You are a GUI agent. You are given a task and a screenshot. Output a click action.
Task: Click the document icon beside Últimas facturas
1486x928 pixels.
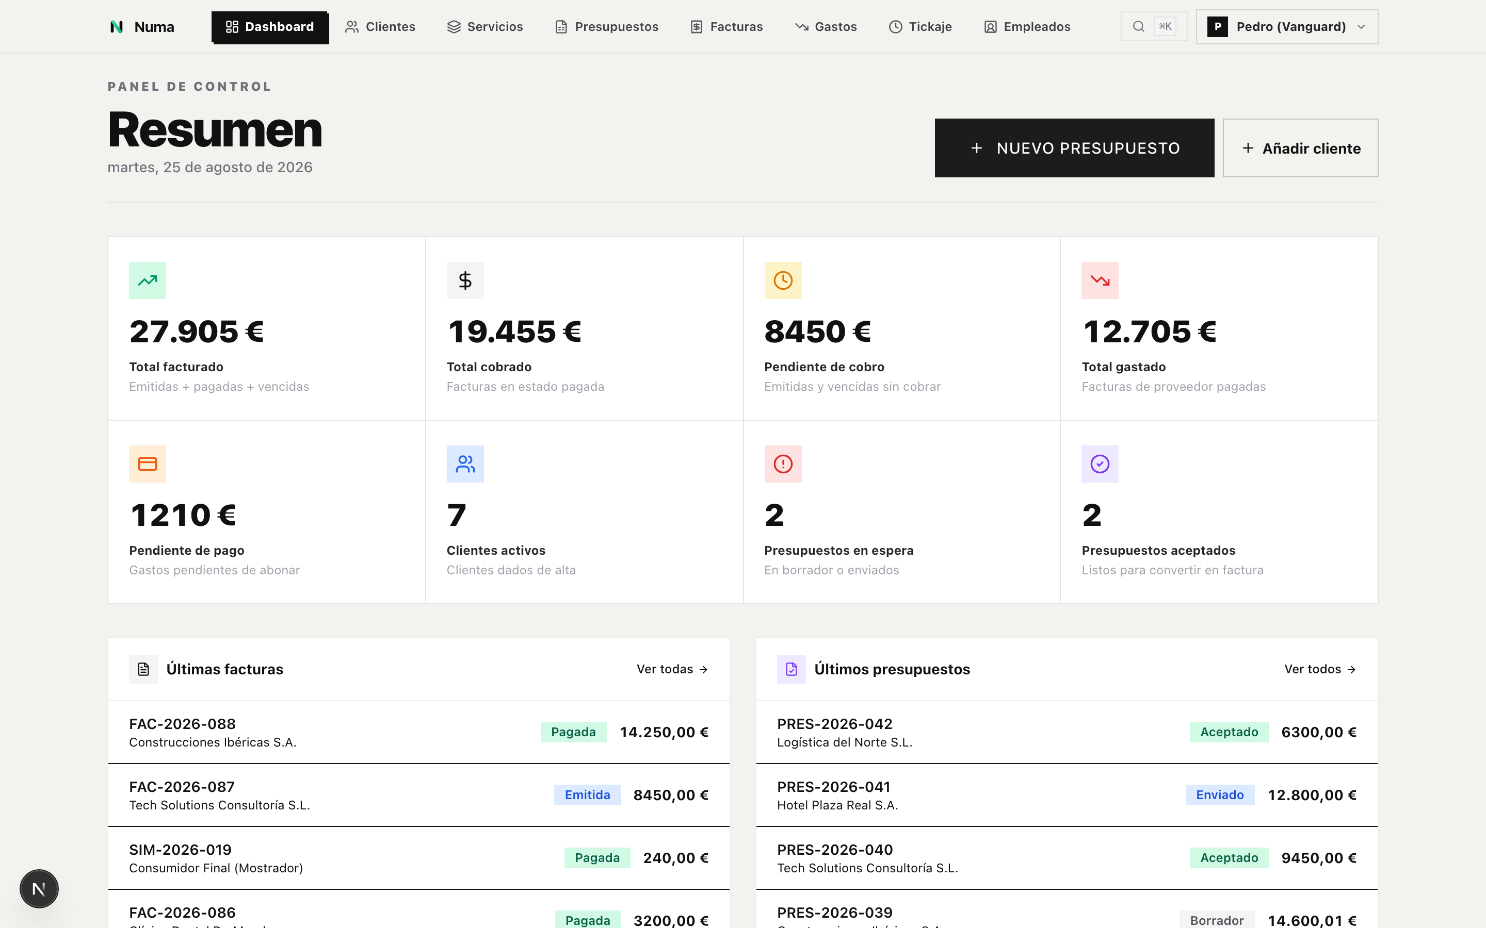(143, 669)
